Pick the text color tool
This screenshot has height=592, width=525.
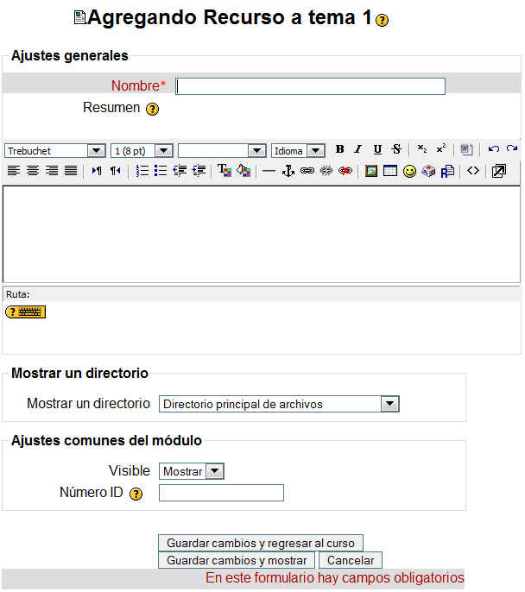[x=224, y=171]
